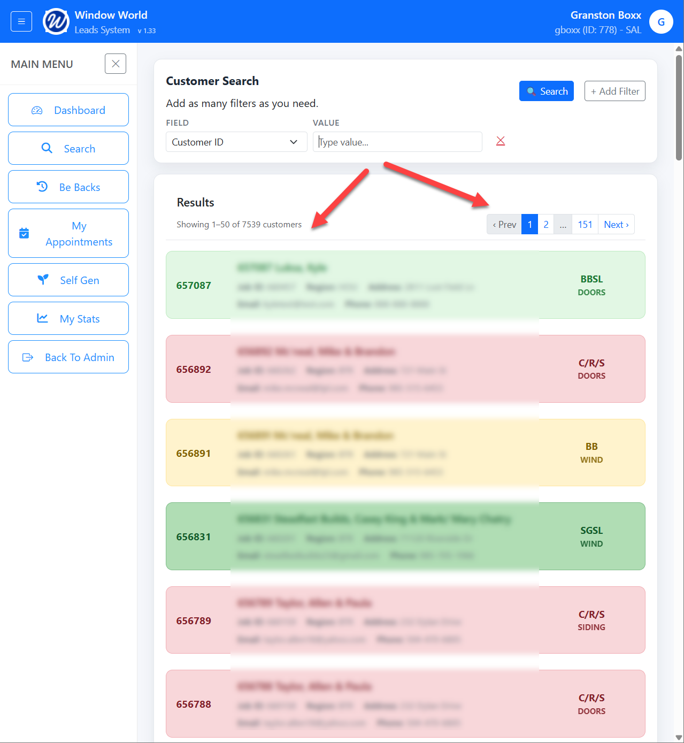Remove the Customer ID filter row

click(x=501, y=141)
